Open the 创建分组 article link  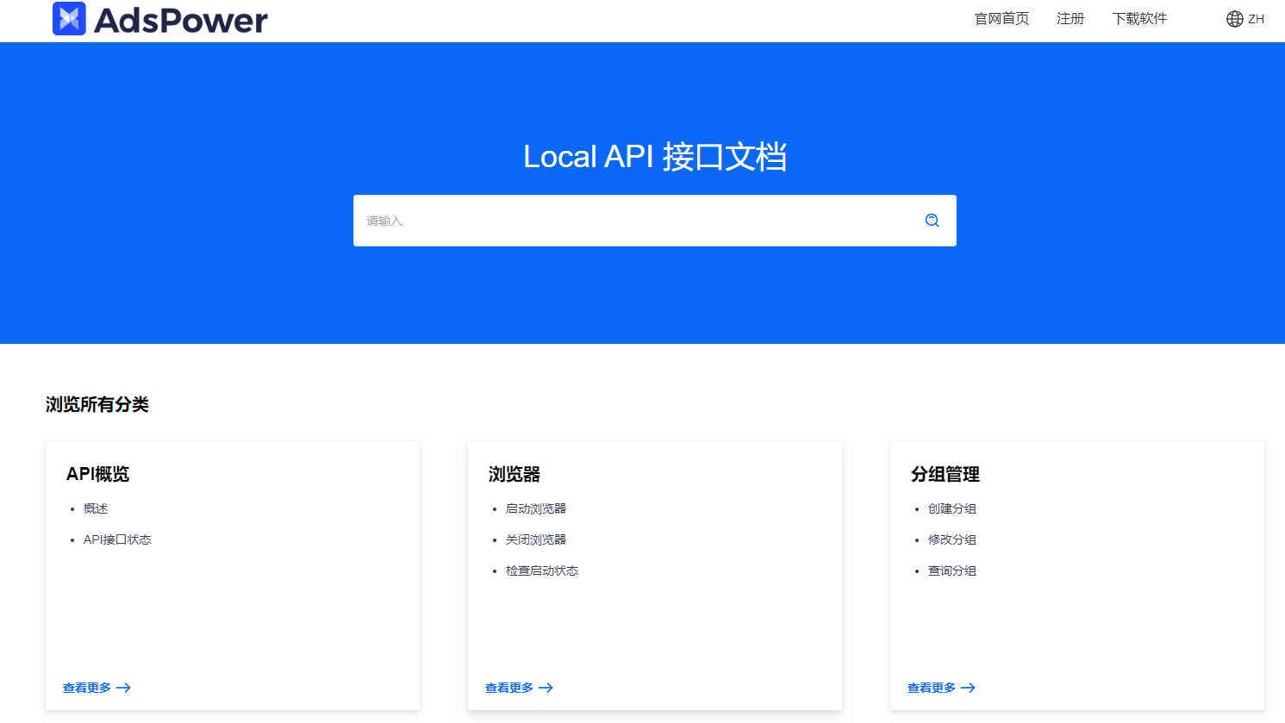pyautogui.click(x=952, y=508)
